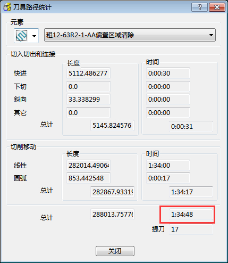This screenshot has height=263, width=228.
Task: Select the 线性 length field 282014.4906
Action: tap(88, 165)
